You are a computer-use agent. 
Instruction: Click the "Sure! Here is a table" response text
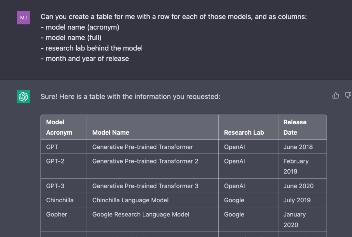[130, 97]
